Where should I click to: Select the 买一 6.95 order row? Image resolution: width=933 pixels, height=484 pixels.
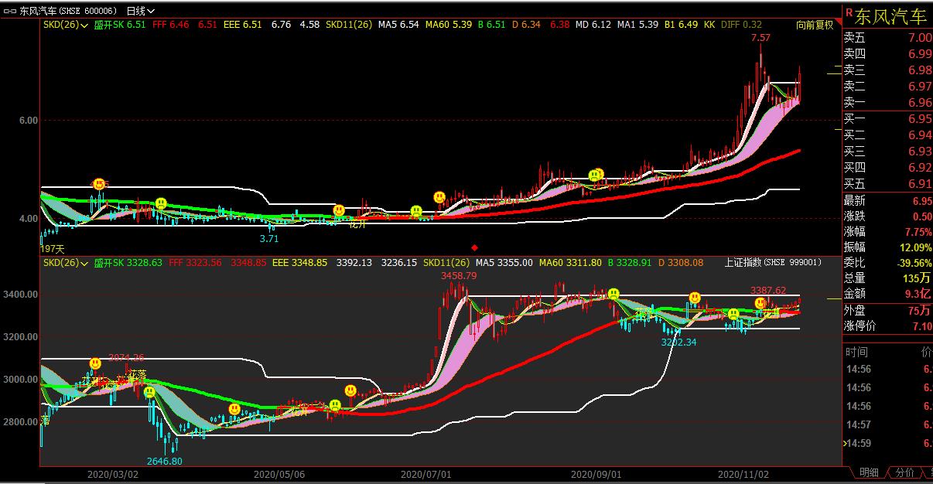click(x=887, y=118)
